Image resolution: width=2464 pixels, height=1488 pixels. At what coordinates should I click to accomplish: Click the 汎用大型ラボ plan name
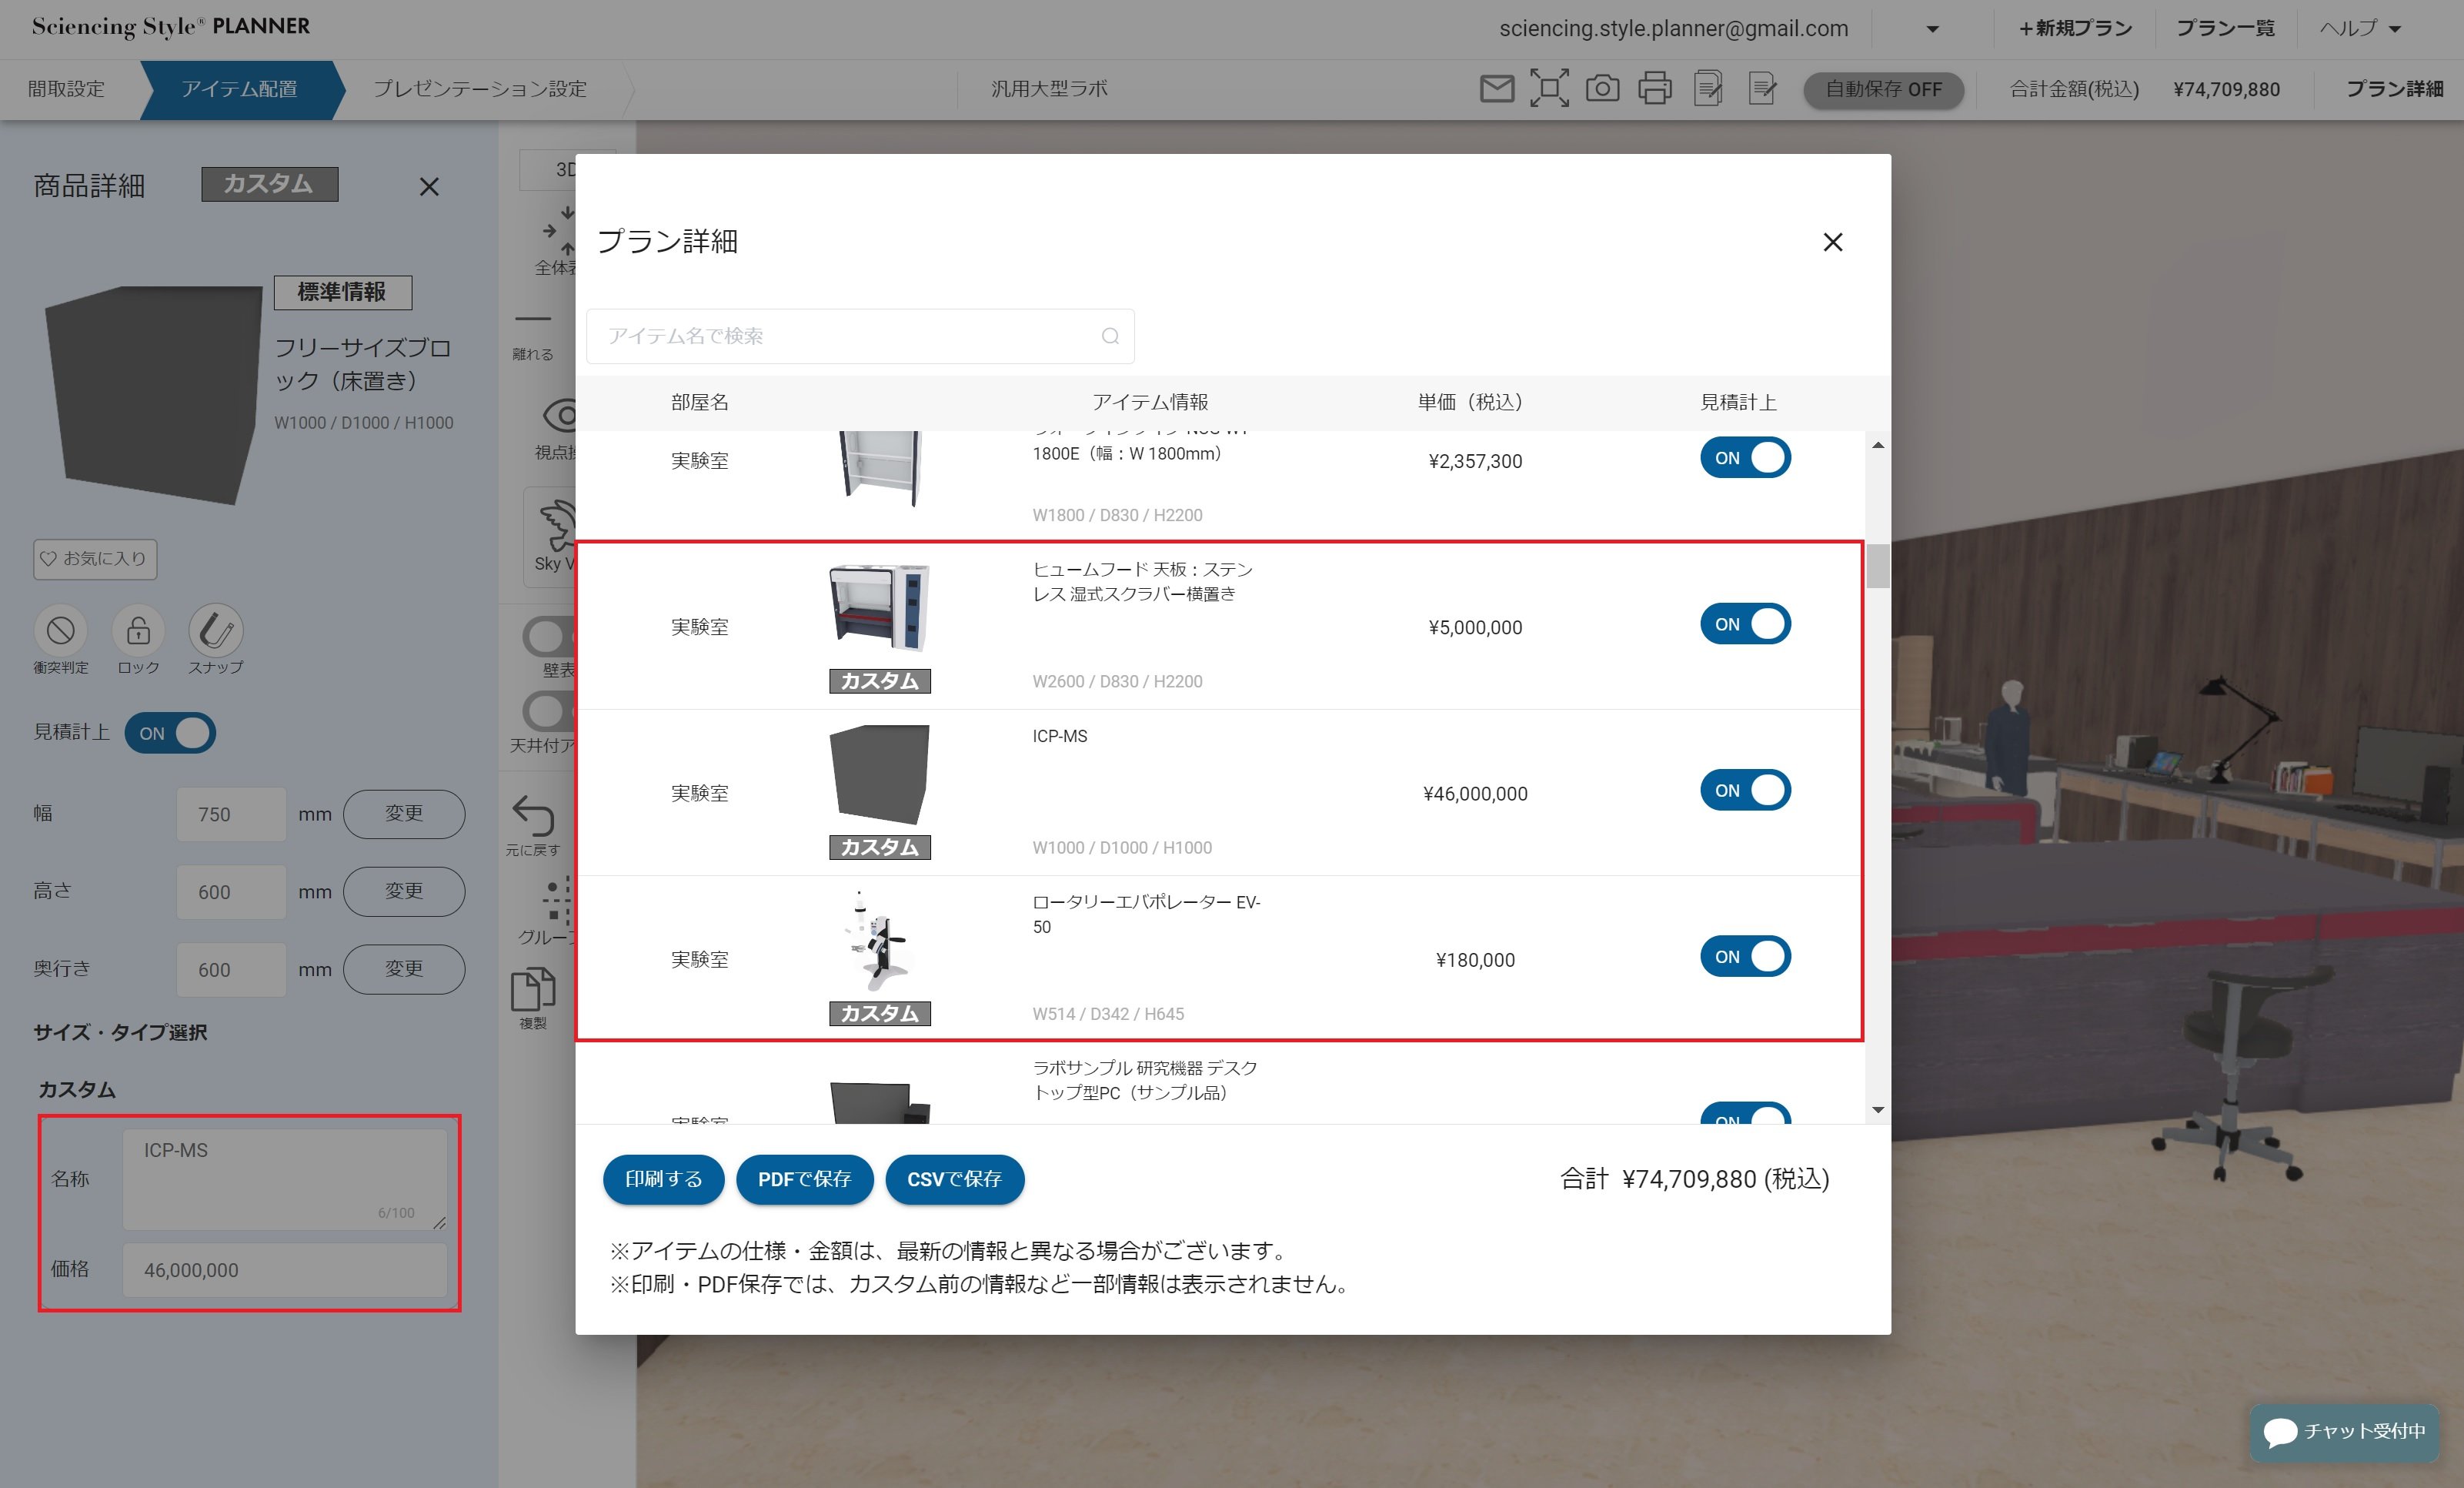coord(1049,89)
